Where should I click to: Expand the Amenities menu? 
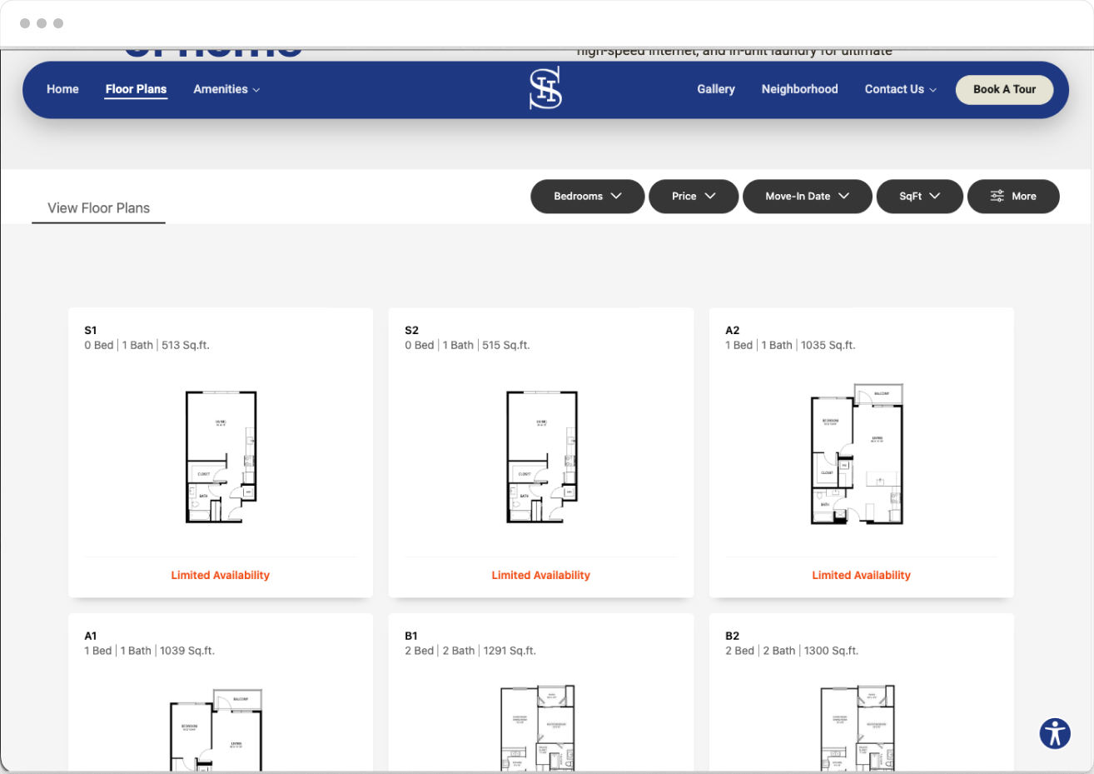(x=226, y=89)
